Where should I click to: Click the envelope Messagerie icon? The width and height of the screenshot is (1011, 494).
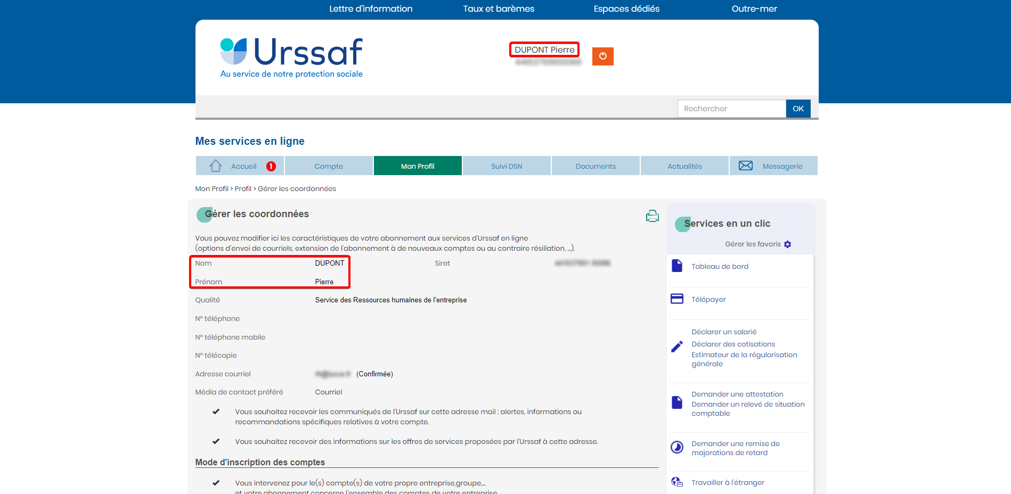click(745, 166)
